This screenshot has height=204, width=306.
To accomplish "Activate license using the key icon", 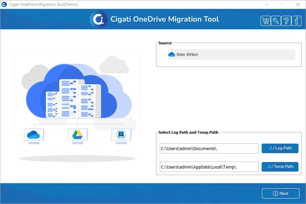I will 276,21.
